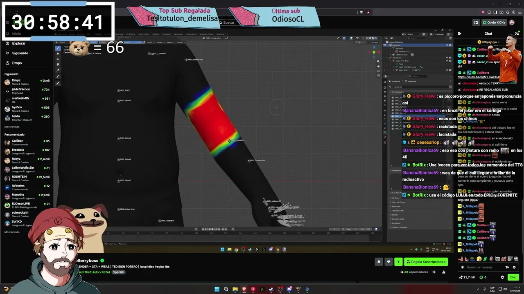
Task: Click the follow heart button under stream
Action: 388,262
